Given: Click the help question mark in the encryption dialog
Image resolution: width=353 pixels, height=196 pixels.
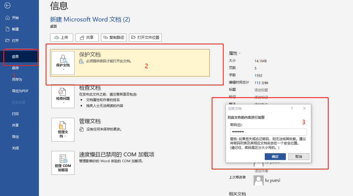Looking at the screenshot, I should pos(292,108).
